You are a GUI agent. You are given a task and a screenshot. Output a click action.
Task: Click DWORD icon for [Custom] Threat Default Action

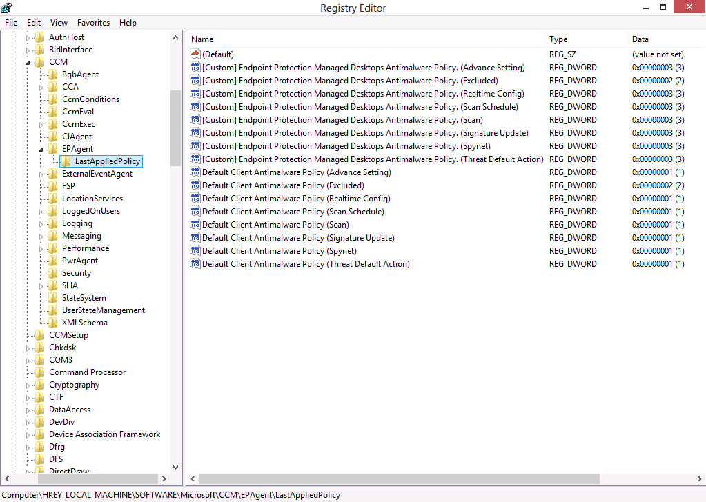coord(195,159)
